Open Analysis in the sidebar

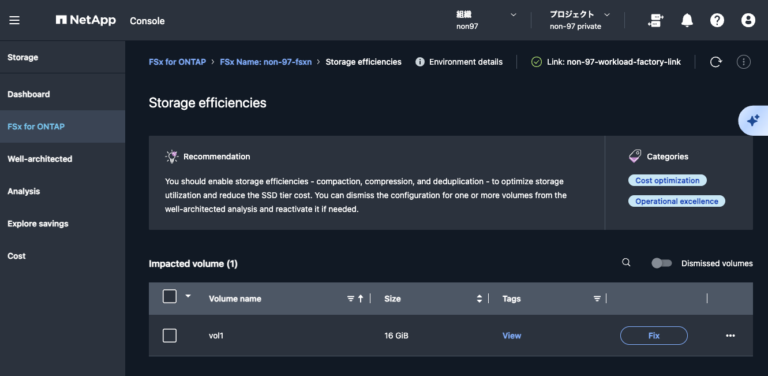click(x=62, y=191)
